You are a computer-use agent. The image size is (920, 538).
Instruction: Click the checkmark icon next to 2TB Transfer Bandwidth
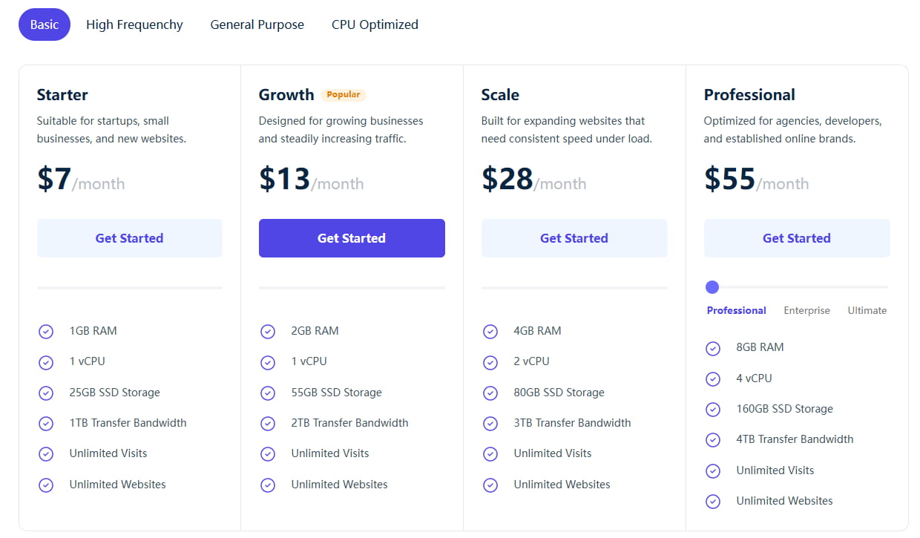pos(268,424)
